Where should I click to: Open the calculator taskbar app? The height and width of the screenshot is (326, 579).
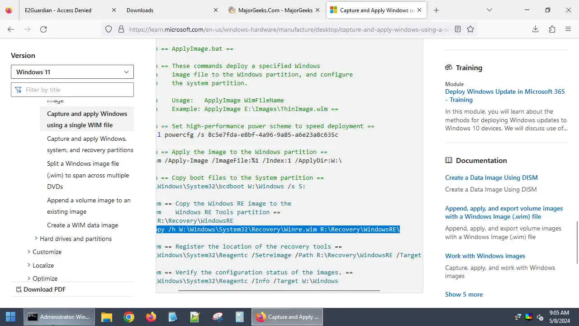tap(240, 317)
